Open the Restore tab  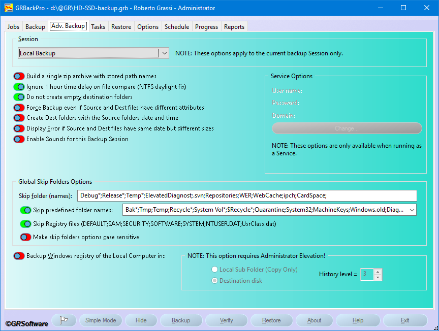pos(121,26)
